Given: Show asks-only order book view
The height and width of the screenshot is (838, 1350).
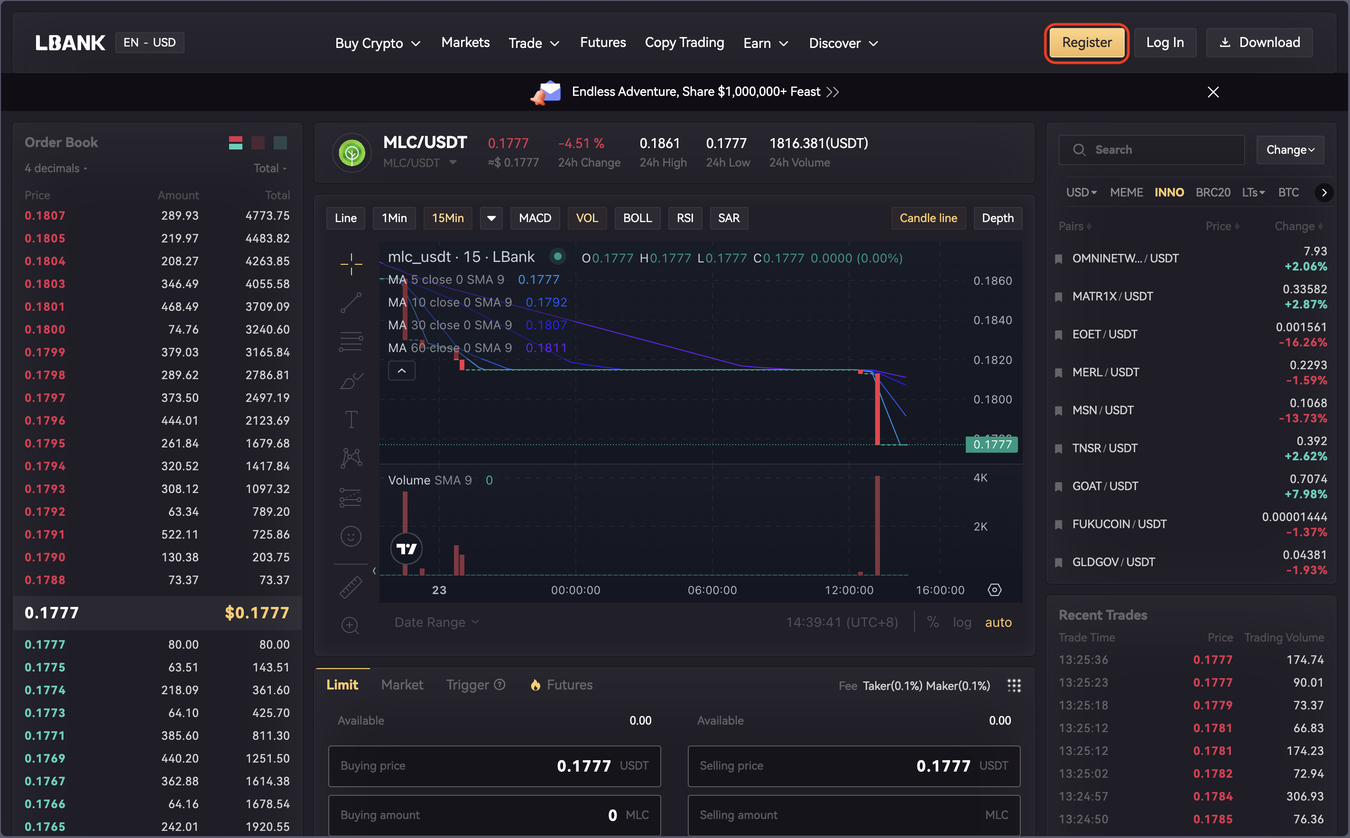Looking at the screenshot, I should [258, 143].
